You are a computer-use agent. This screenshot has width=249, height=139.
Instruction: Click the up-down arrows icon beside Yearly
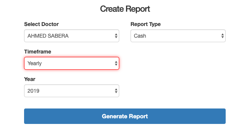(x=116, y=63)
